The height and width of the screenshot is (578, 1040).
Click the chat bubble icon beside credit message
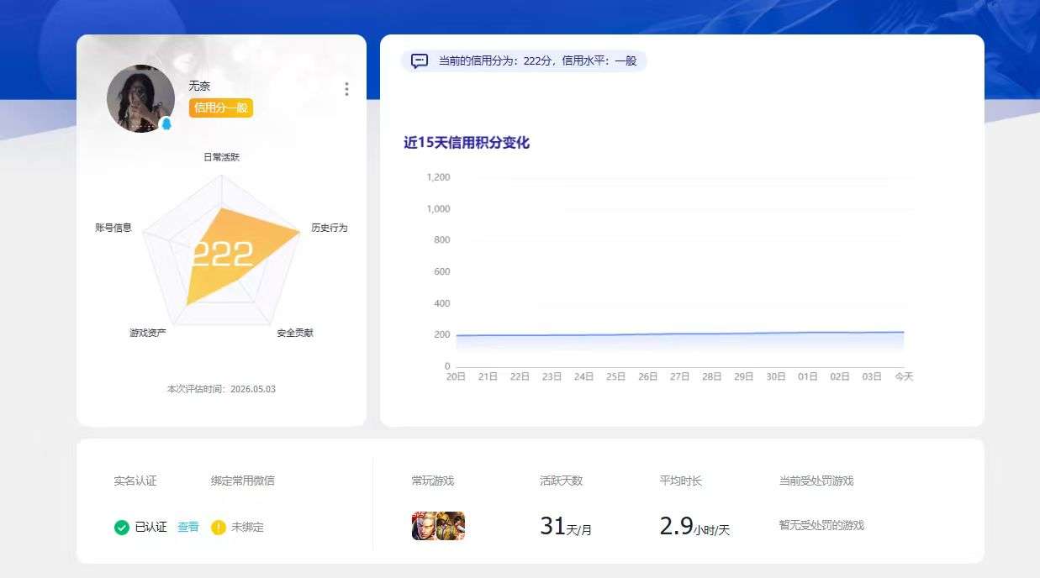(420, 61)
